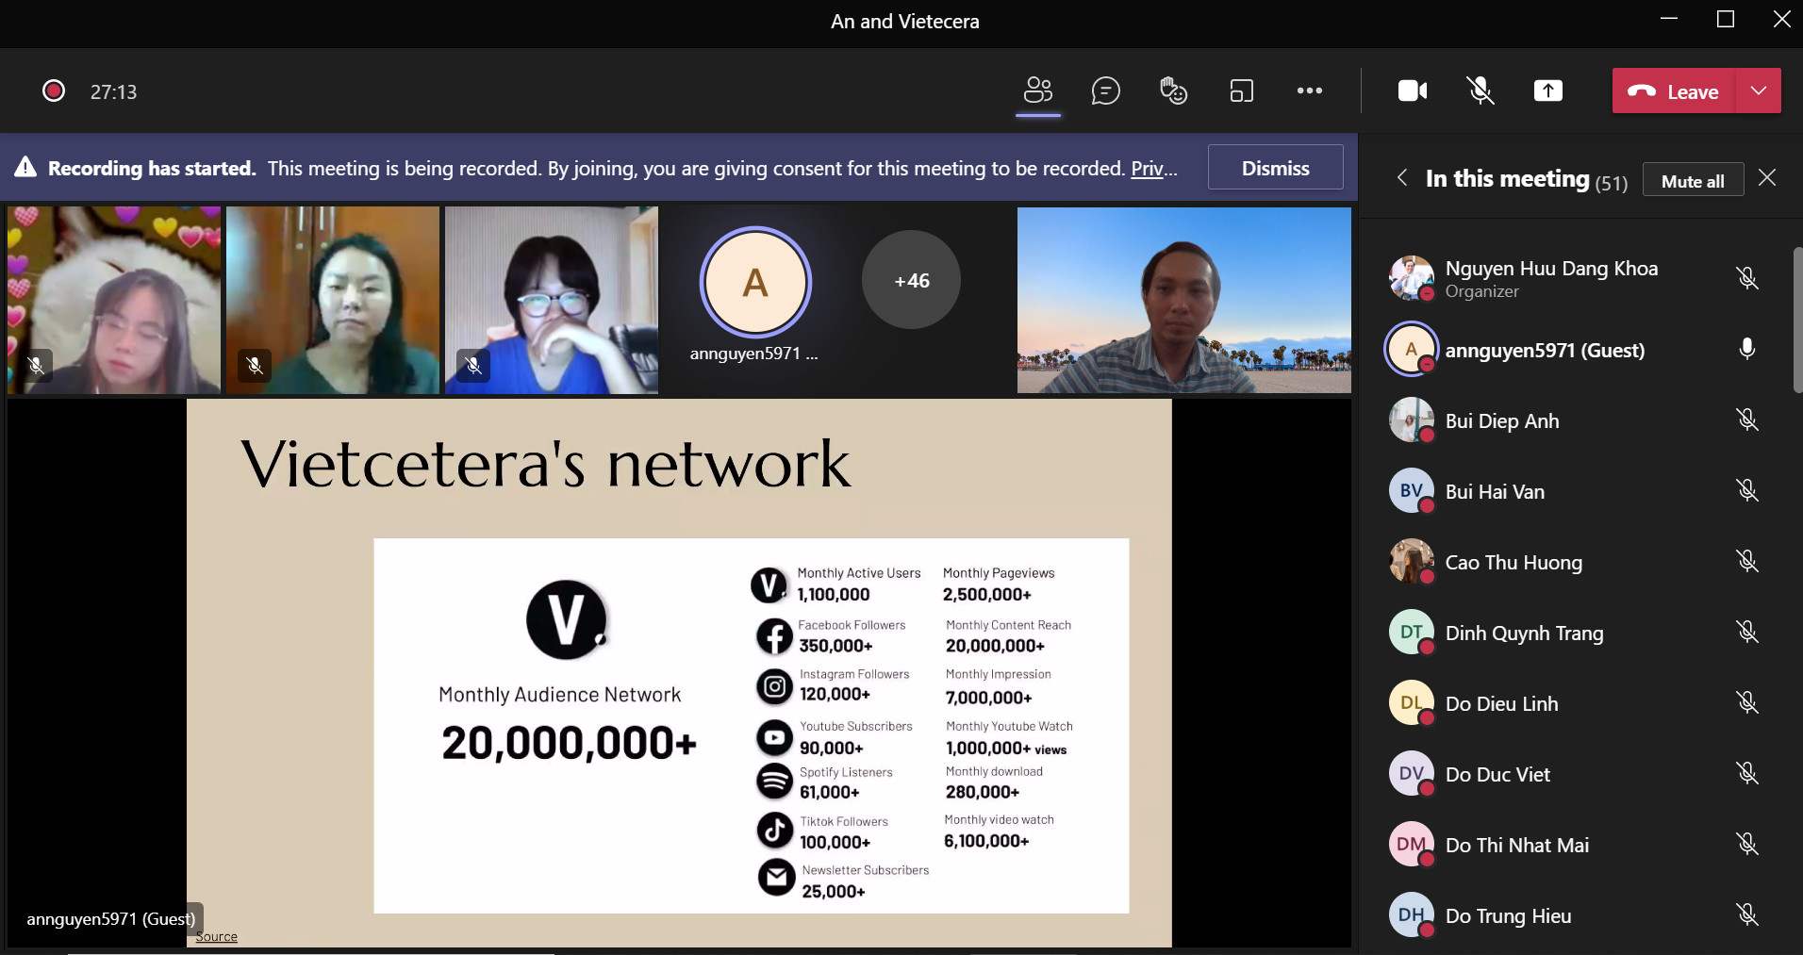This screenshot has width=1803, height=955.
Task: Click the Spotify icon on slide
Action: [x=774, y=781]
